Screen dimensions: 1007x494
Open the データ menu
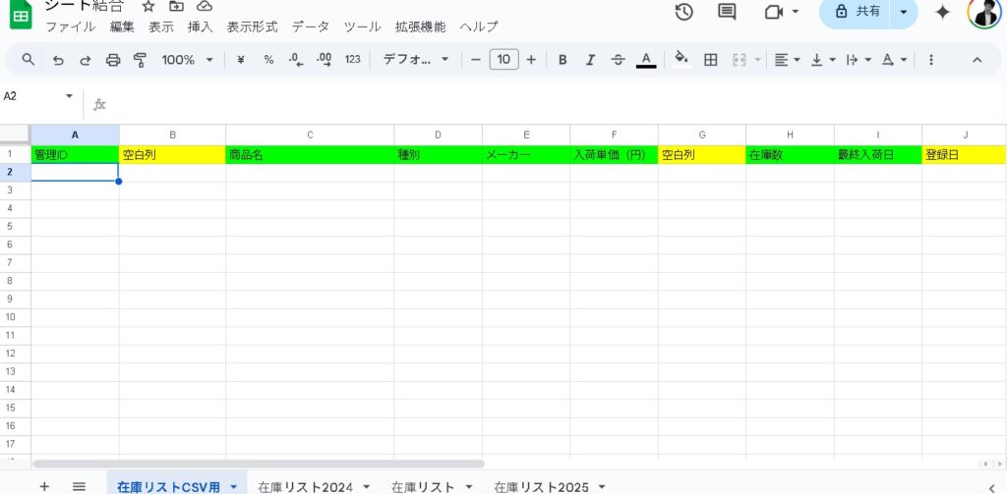coord(311,27)
